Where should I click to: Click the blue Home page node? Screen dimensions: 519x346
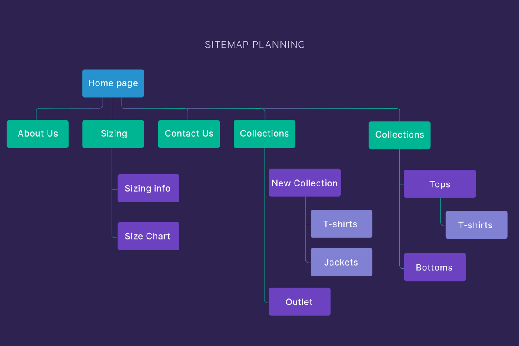[113, 83]
